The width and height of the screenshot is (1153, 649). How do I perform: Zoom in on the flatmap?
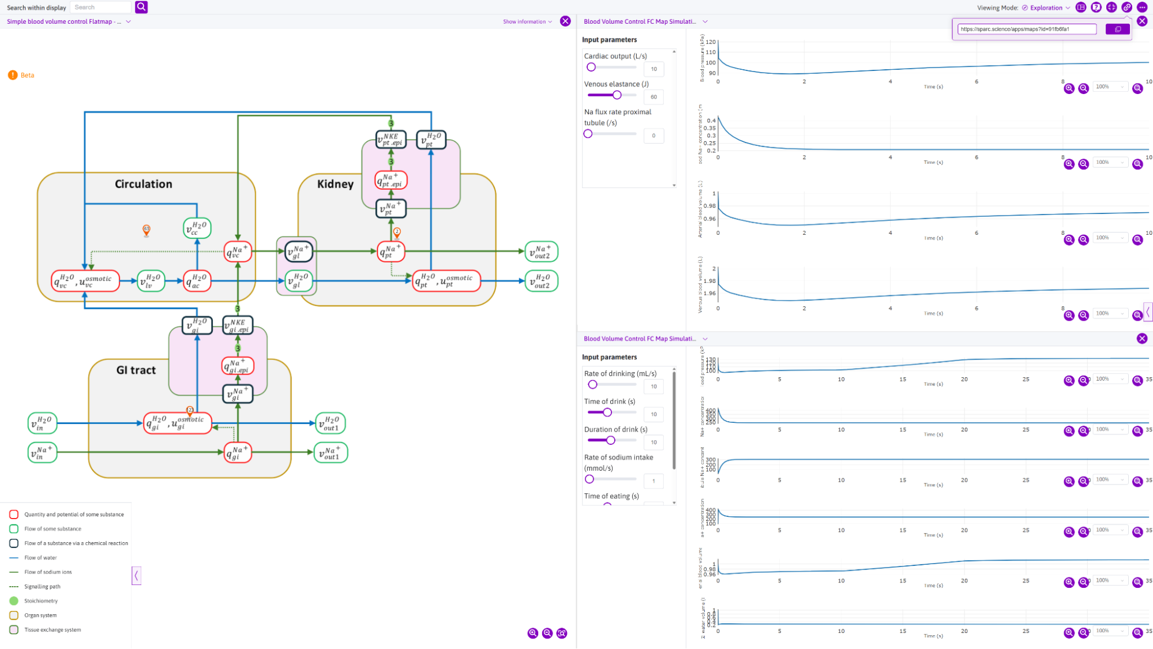[x=533, y=633]
